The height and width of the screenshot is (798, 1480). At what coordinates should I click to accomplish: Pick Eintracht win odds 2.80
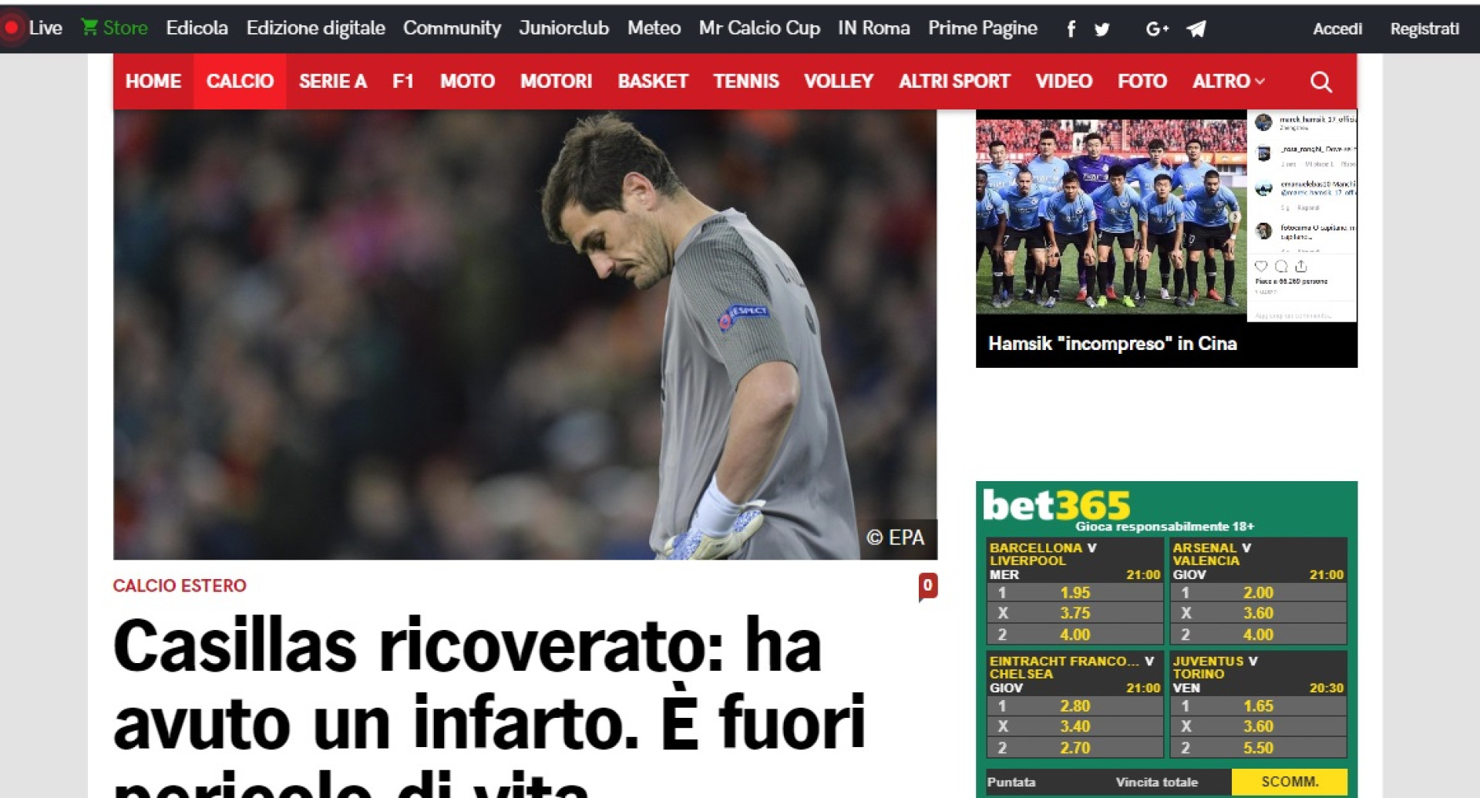1075,706
